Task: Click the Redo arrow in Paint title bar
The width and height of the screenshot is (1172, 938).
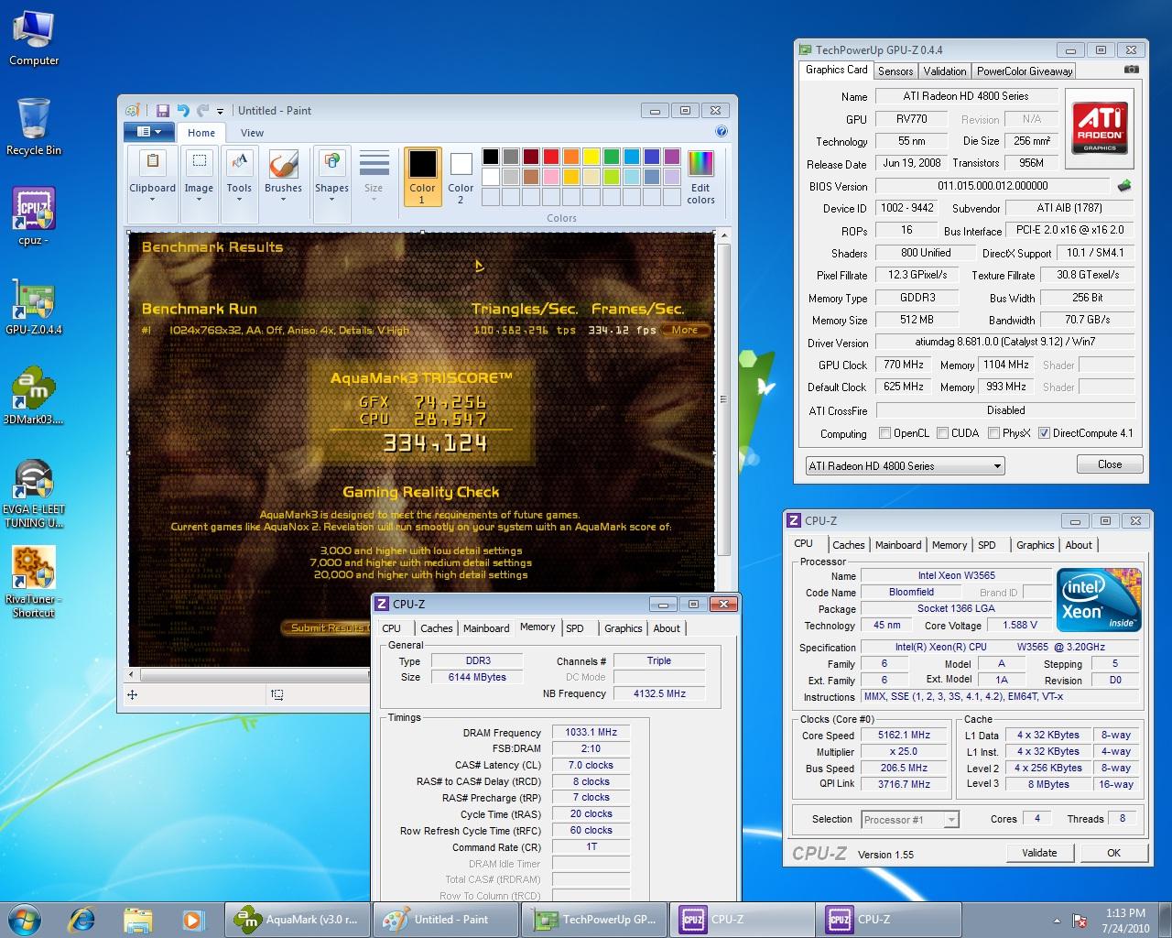Action: point(202,111)
